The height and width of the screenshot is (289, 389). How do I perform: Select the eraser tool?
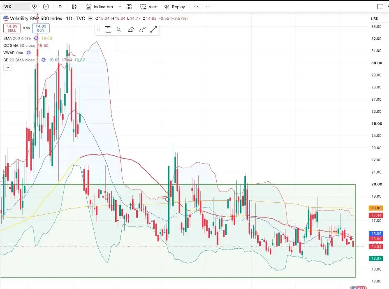pyautogui.click(x=130, y=30)
